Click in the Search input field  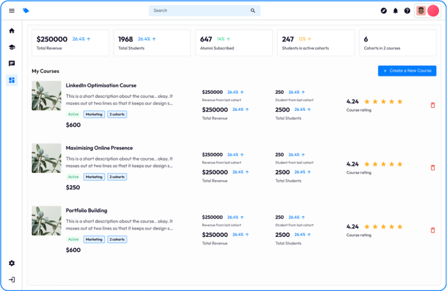[199, 11]
